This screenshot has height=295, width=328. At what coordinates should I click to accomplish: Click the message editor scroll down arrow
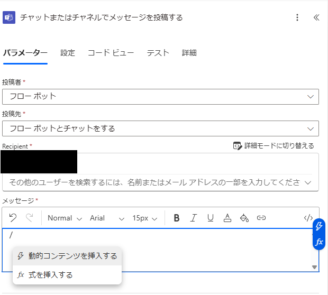click(x=314, y=267)
